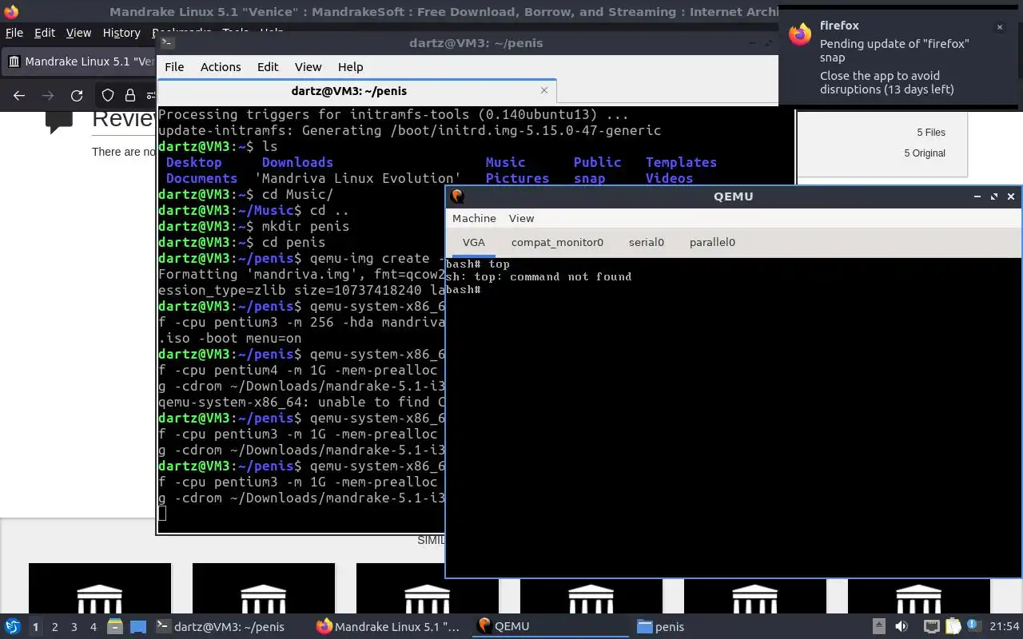Switch to the compat_monitor0 tab
The image size is (1023, 639).
coord(557,242)
